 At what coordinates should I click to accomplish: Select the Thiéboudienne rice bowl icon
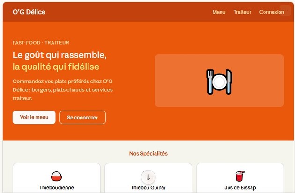(57, 177)
